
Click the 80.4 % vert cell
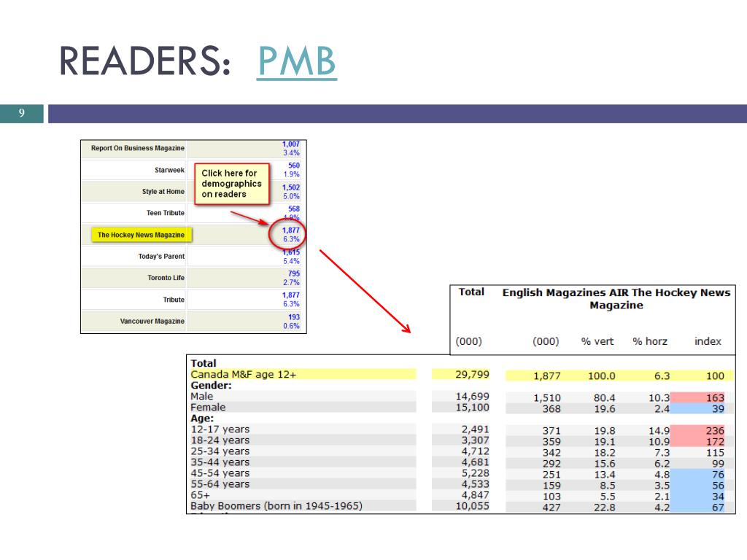[604, 397]
